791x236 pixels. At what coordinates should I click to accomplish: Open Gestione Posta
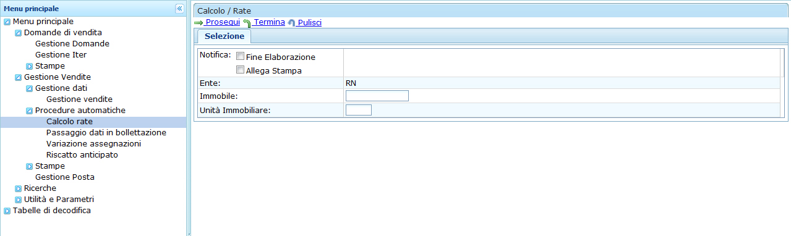[65, 177]
